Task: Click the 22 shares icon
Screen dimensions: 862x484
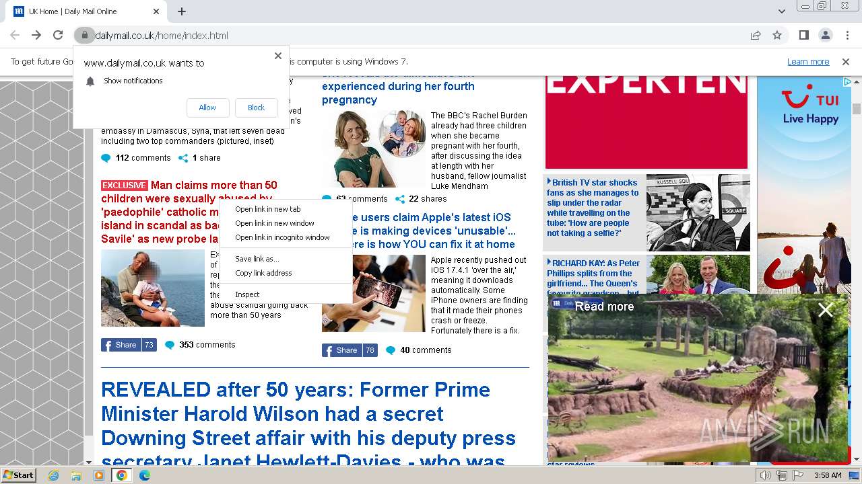Action: click(x=400, y=199)
